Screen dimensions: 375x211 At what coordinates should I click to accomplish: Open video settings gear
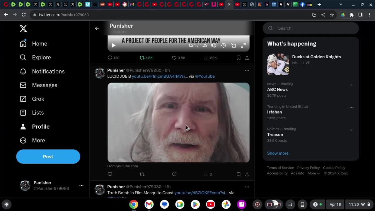tap(224, 45)
